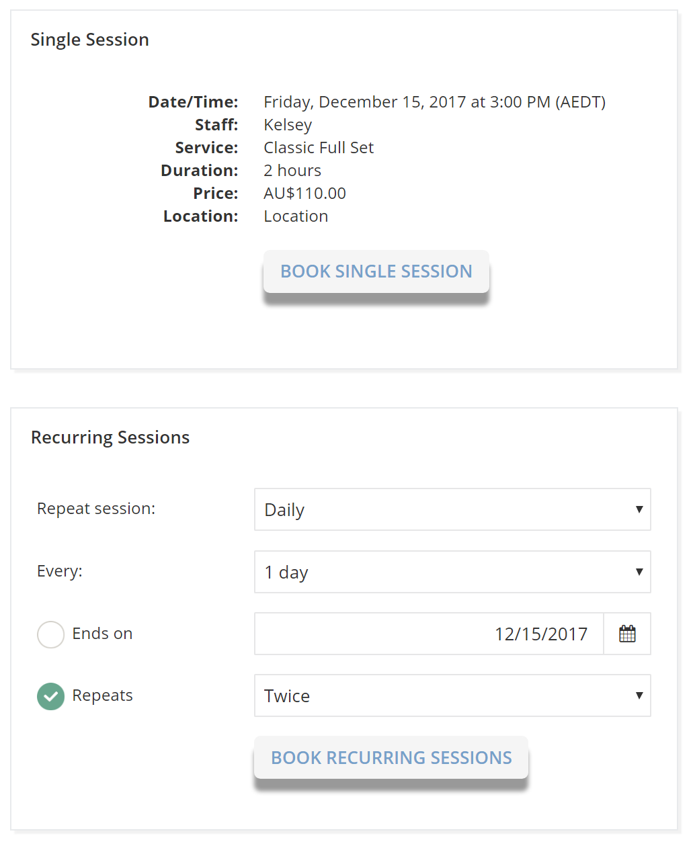Expand the "Daily" repeat session dropdown

452,509
